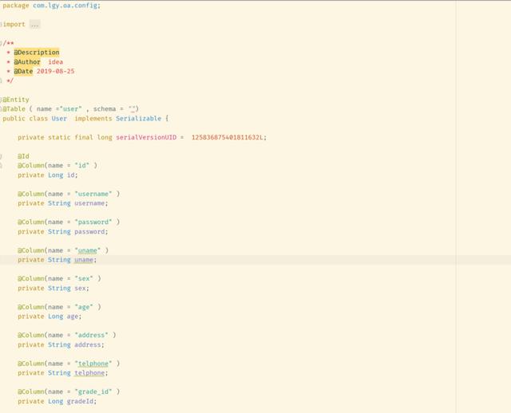Click the User class name declaration
The image size is (511, 413).
coord(59,119)
